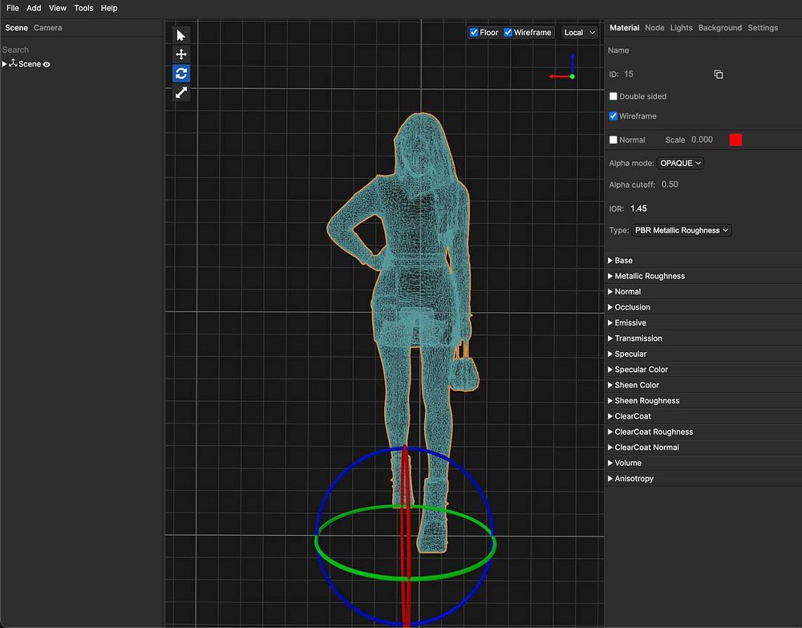Viewport: 802px width, 628px height.
Task: Activate the move/translate tool
Action: point(181,55)
